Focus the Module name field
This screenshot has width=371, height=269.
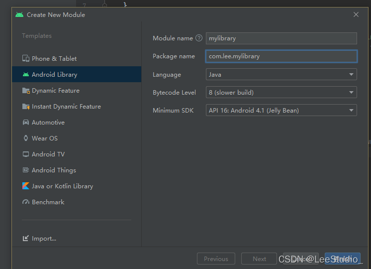coord(281,38)
